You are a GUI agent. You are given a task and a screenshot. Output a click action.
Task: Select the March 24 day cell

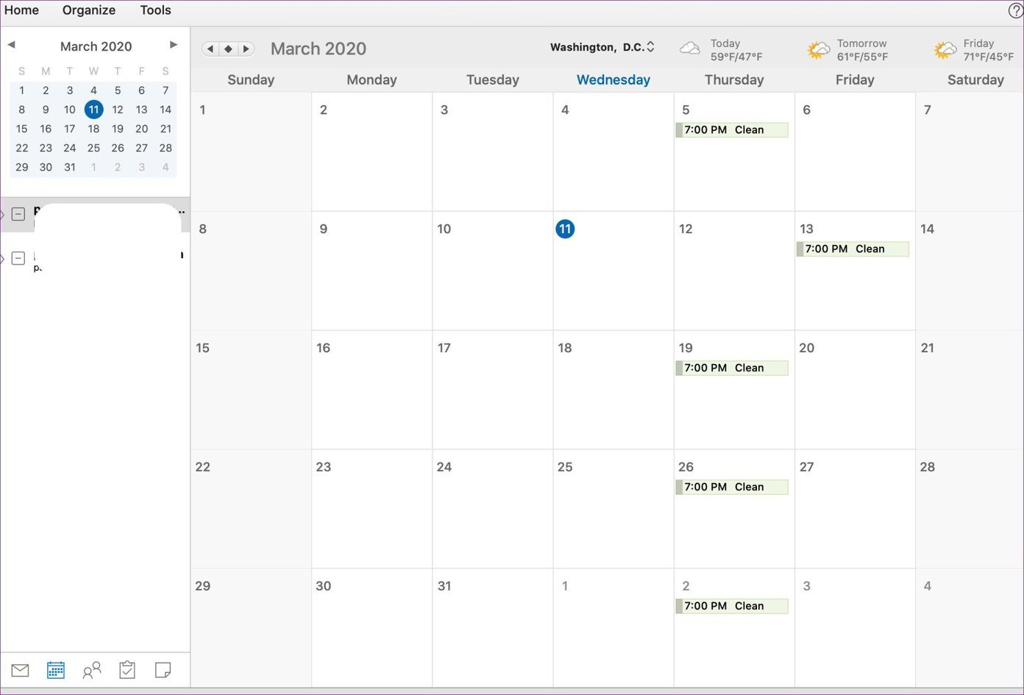coord(493,509)
